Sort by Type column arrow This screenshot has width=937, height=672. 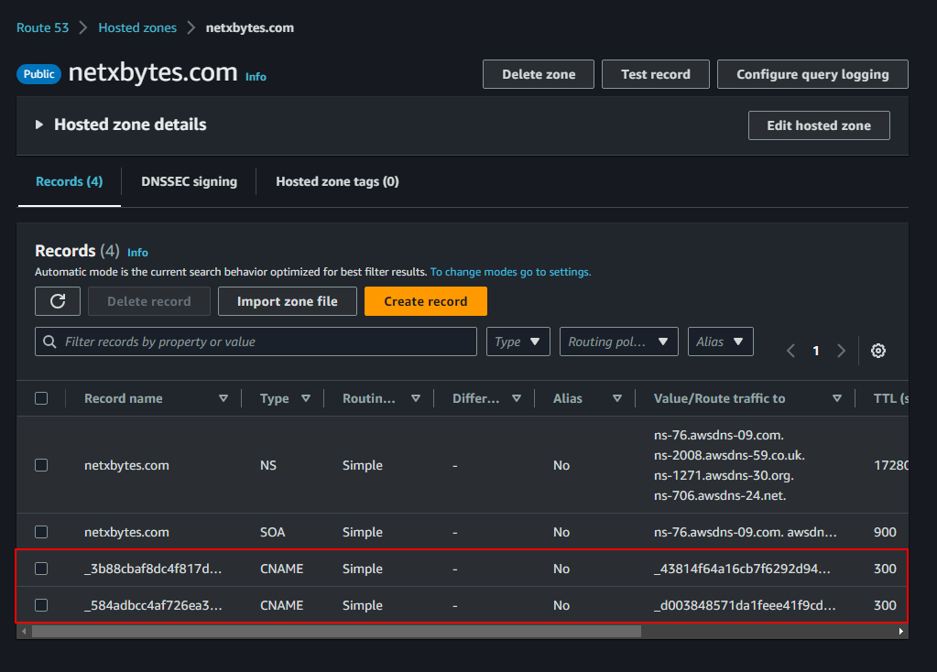click(x=306, y=398)
